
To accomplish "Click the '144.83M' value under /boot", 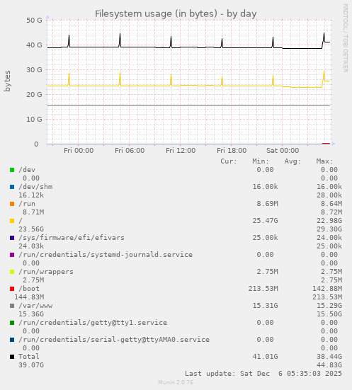I will tap(29, 297).
